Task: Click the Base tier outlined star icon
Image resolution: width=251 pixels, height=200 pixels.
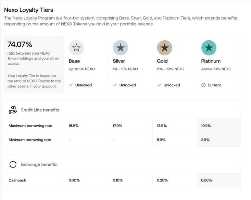Action: pyautogui.click(x=76, y=48)
